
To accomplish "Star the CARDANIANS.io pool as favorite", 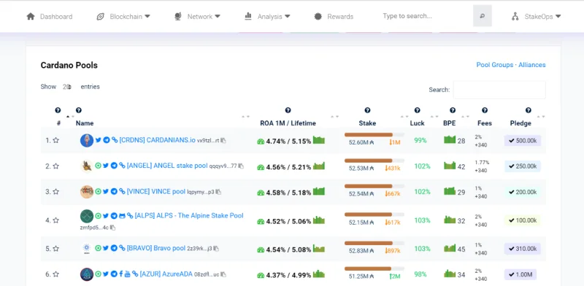I will 56,140.
